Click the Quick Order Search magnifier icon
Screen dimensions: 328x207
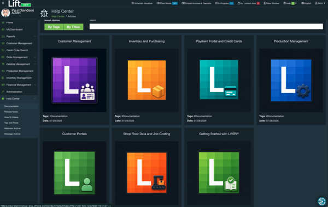[3, 50]
